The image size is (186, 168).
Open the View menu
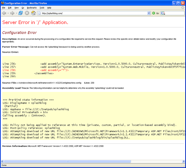coord(16,8)
